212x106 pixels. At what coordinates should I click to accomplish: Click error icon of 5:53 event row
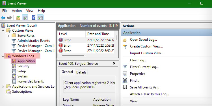click(x=61, y=45)
